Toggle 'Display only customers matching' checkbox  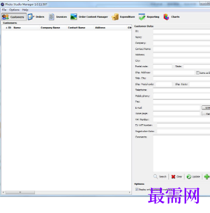point(137,189)
